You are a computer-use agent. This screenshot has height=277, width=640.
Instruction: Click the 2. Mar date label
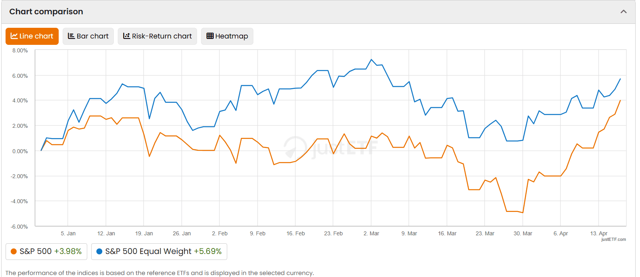coord(372,233)
